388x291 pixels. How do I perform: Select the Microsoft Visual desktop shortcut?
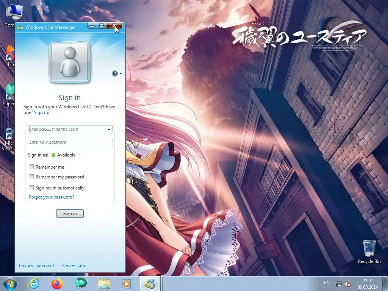[x=8, y=139]
